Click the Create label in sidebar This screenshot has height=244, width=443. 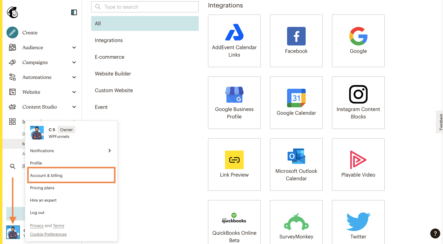coord(30,32)
